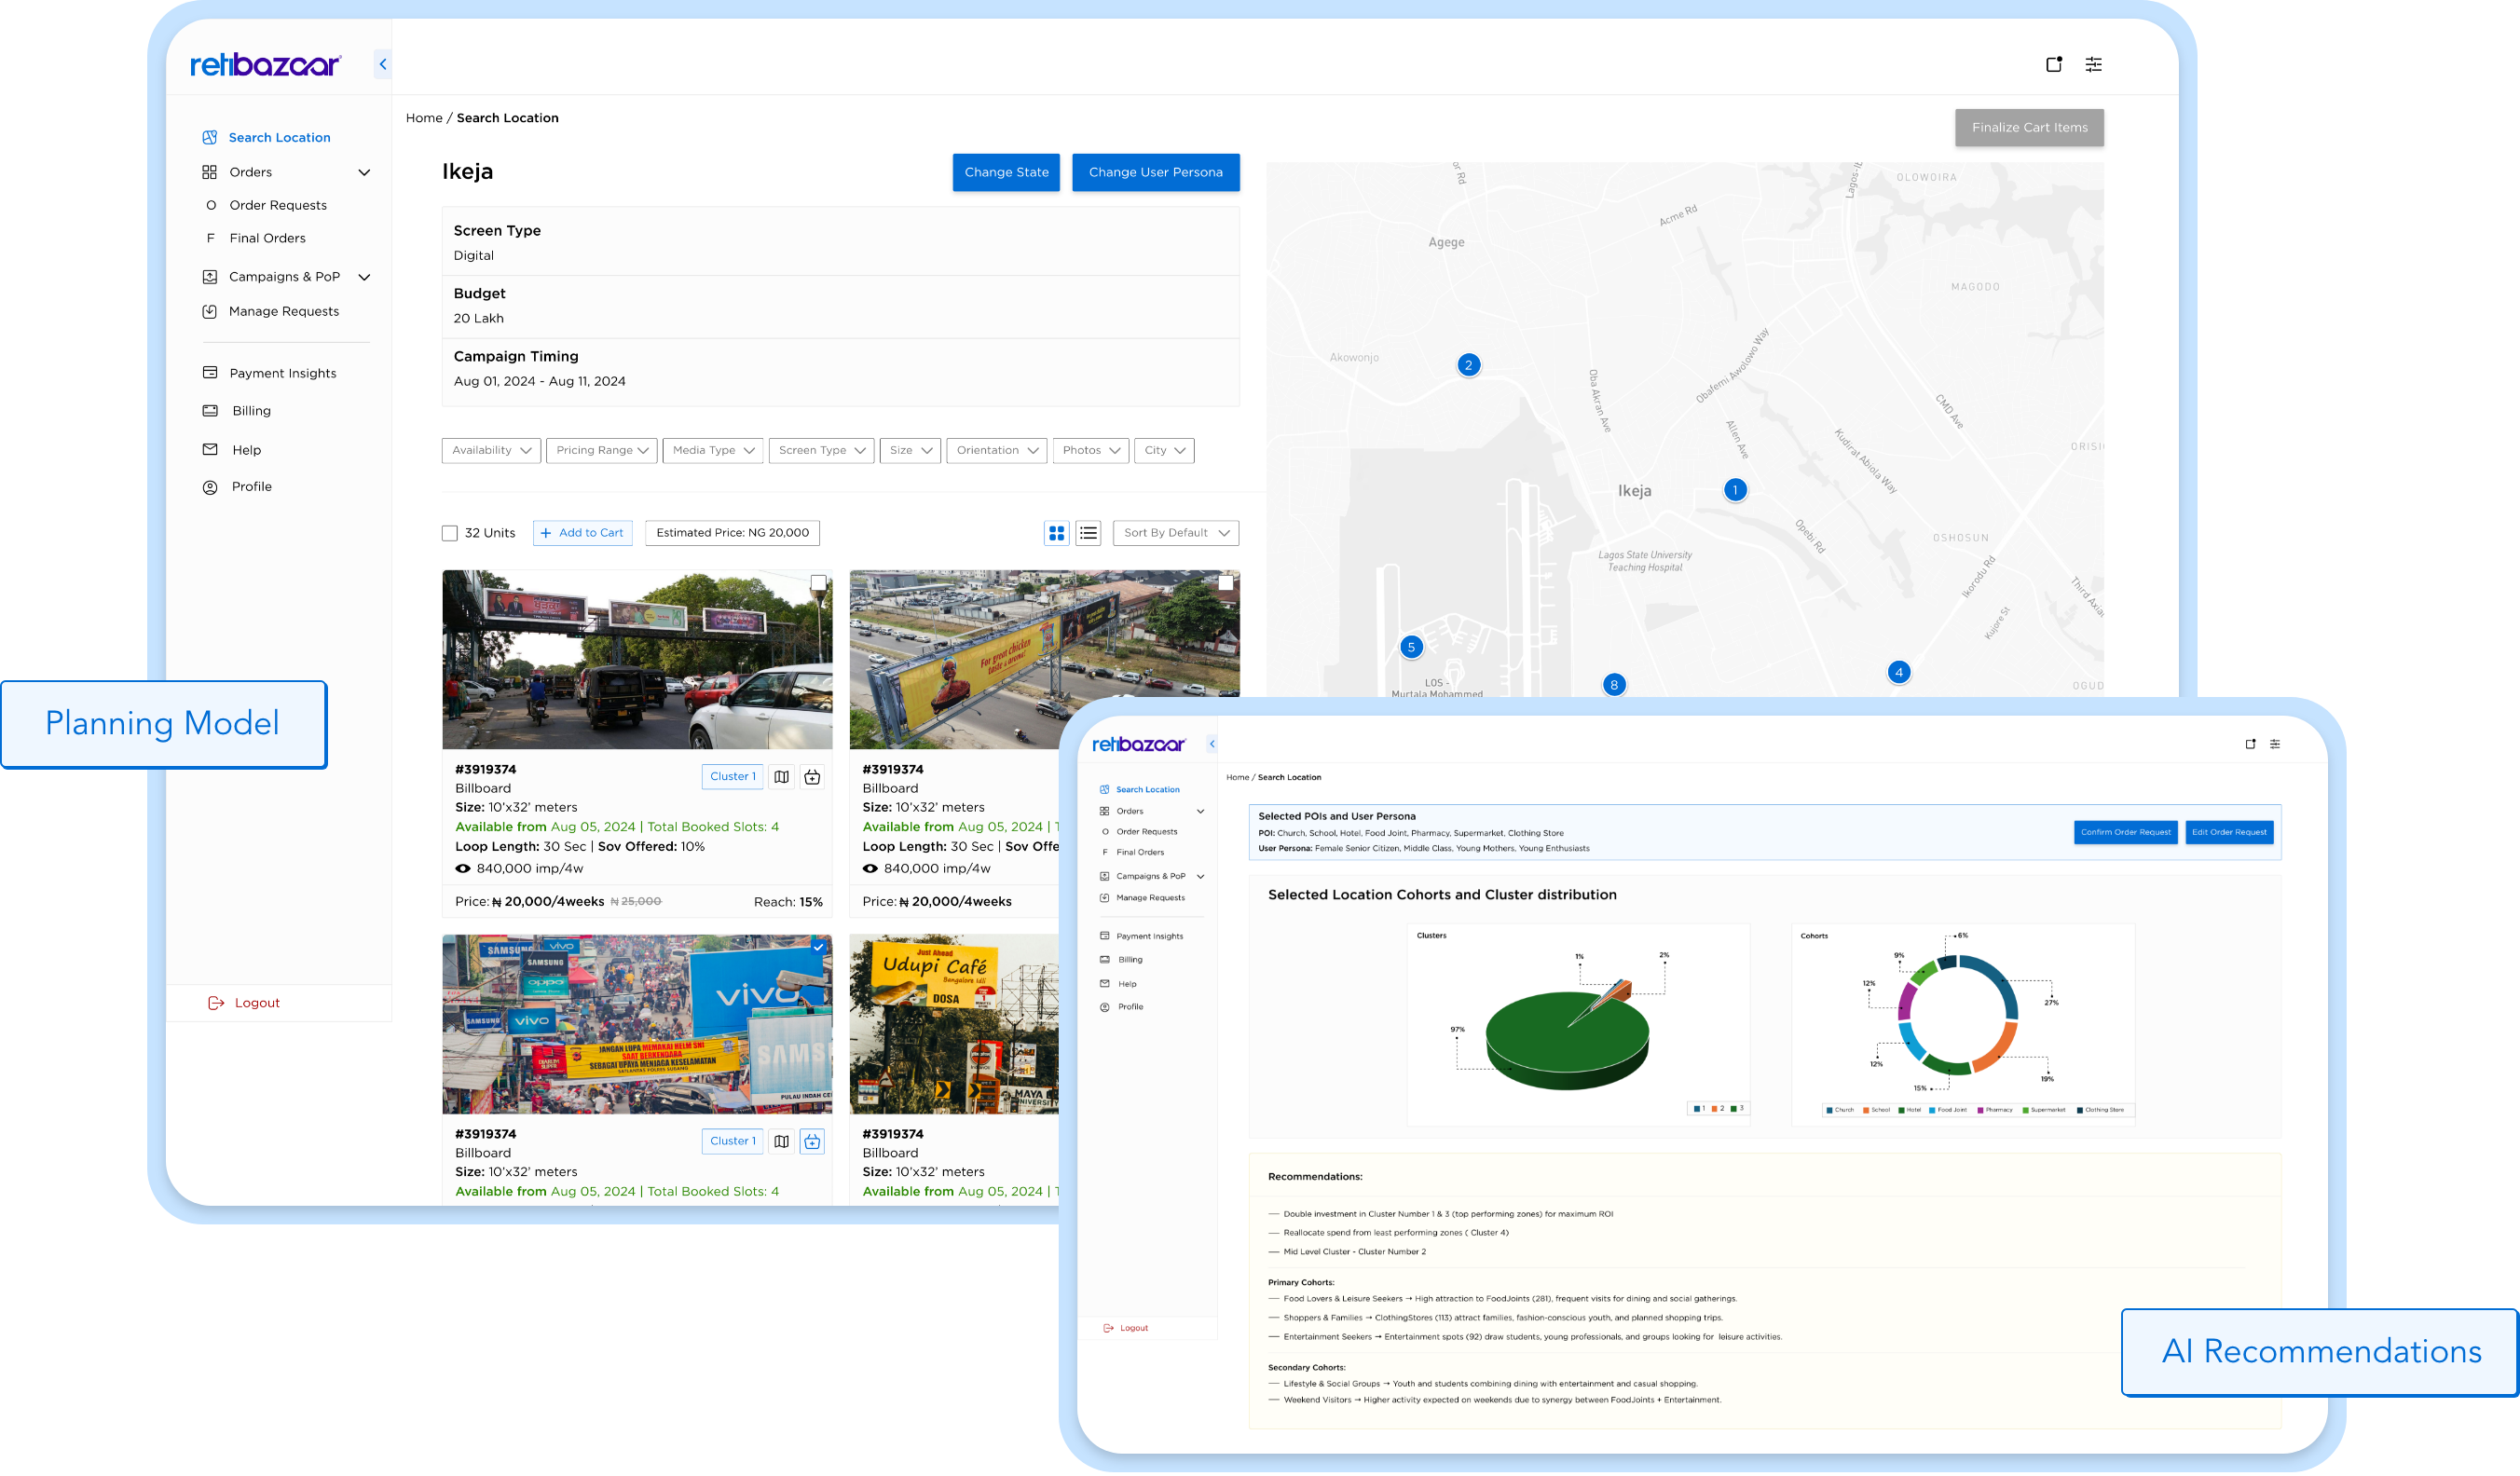2520x1476 pixels.
Task: Open Payment Insights in main sidebar
Action: point(283,373)
